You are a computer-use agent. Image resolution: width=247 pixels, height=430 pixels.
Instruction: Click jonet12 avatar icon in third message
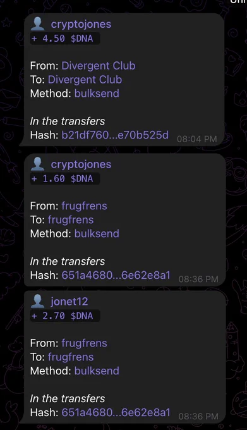(37, 301)
